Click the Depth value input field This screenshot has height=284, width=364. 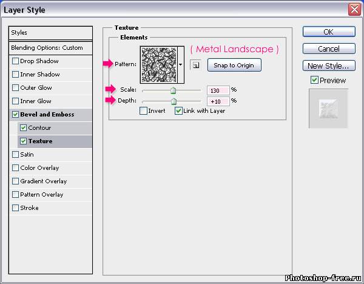[217, 101]
